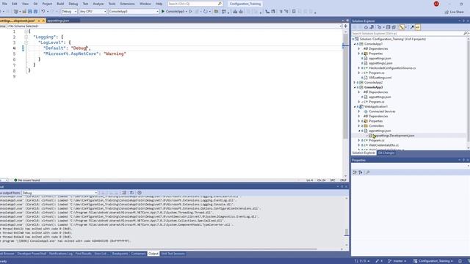The width and height of the screenshot is (470, 264).
Task: Collapse the ConsoleApp1 project node
Action: [x=355, y=44]
